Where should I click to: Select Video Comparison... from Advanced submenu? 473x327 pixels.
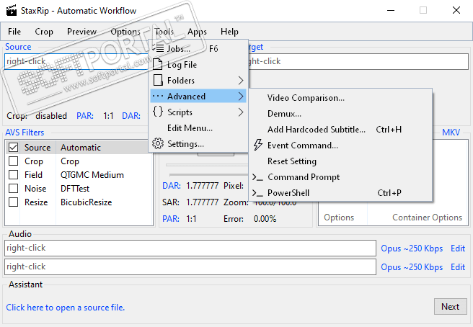click(340, 98)
